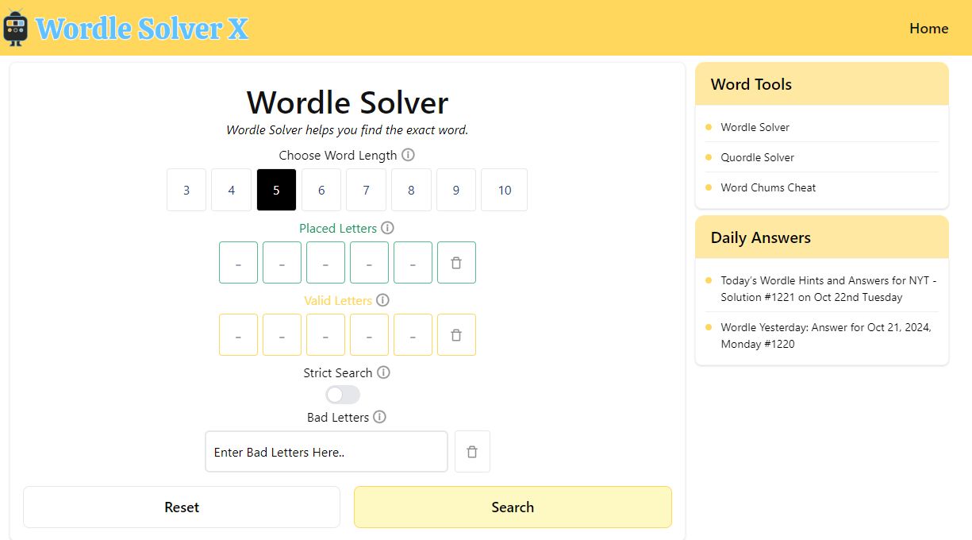
Task: Click the Enter Bad Letters input field
Action: pos(325,451)
